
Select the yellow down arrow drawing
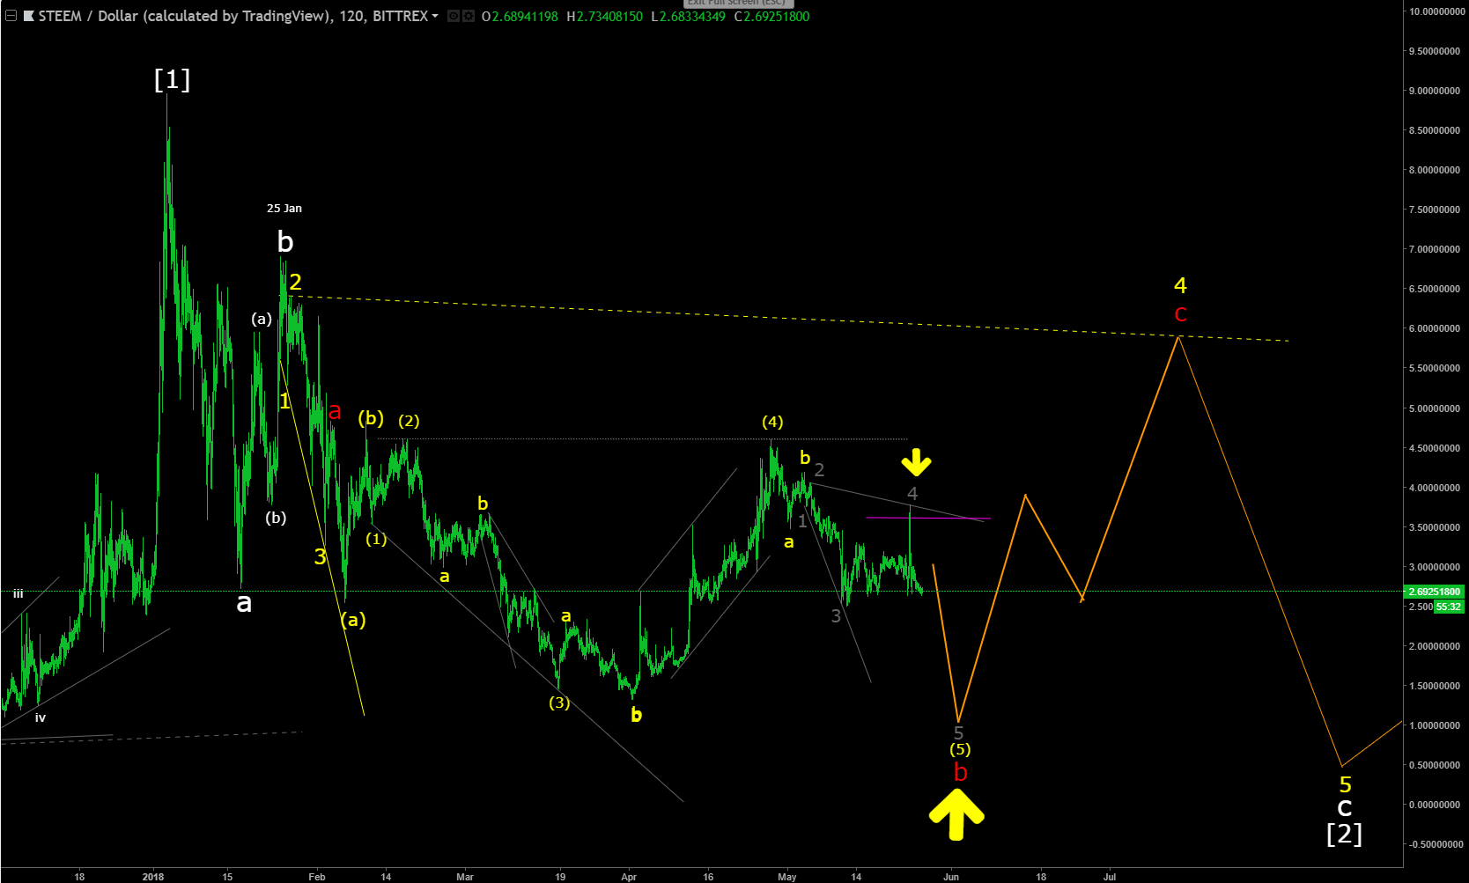tap(916, 461)
